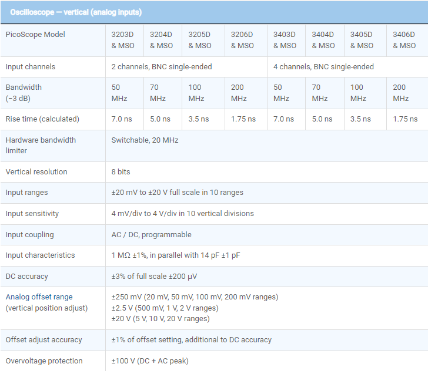The image size is (428, 374).
Task: Click 200 MHz bandwidth under 3206D
Action: point(239,93)
